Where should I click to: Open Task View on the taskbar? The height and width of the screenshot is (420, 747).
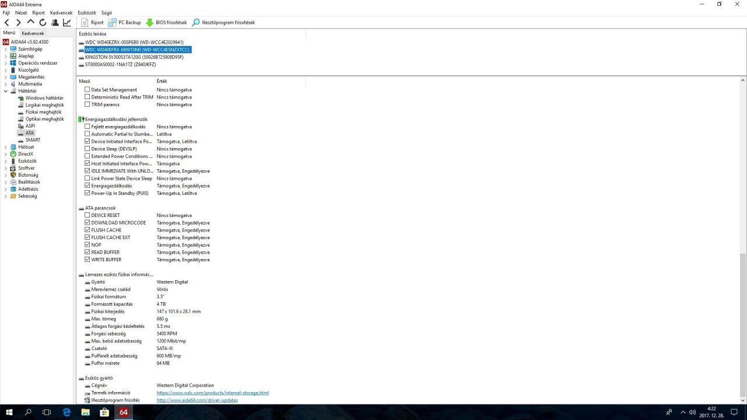[x=47, y=412]
